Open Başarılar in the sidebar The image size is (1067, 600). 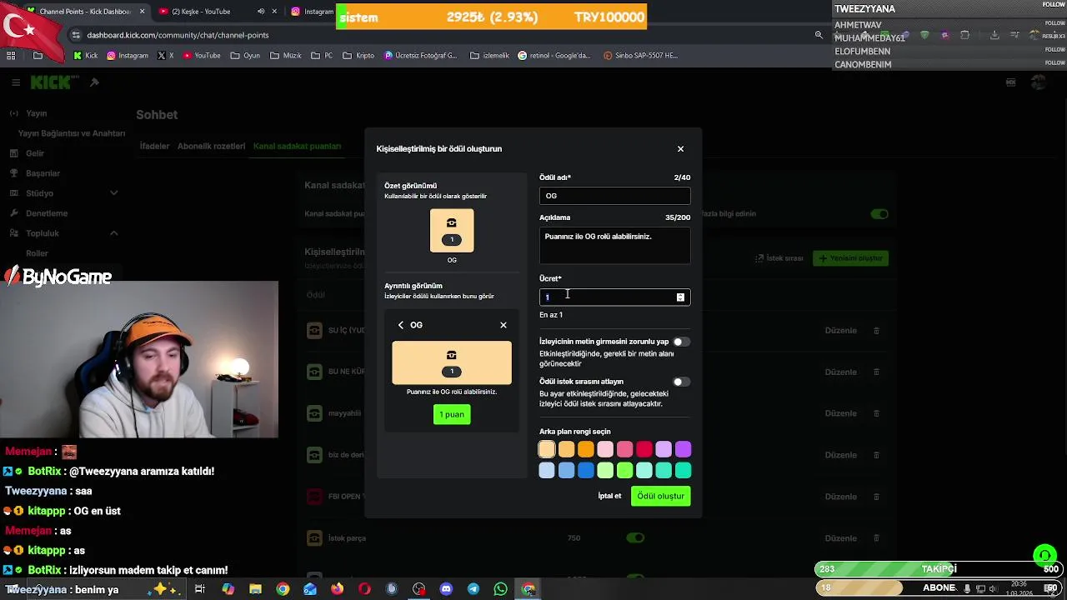tap(43, 173)
